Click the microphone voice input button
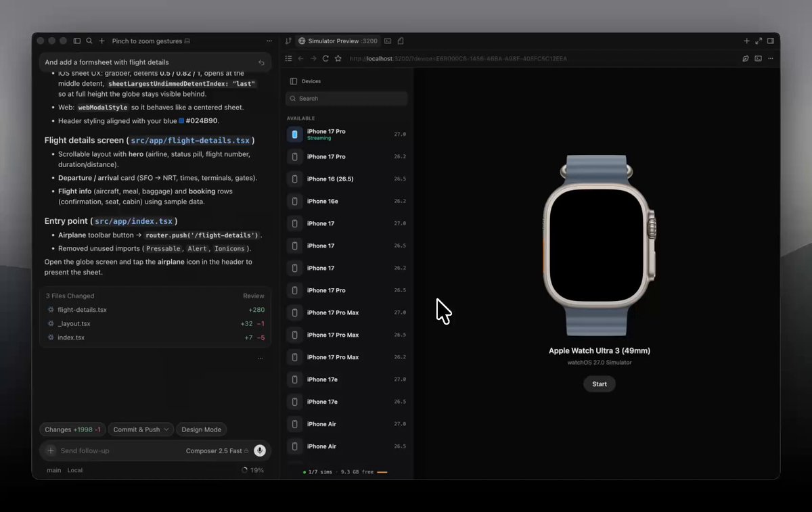The image size is (812, 512). point(260,450)
